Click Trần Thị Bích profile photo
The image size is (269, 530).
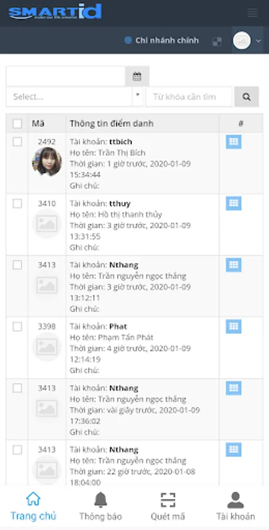(47, 161)
